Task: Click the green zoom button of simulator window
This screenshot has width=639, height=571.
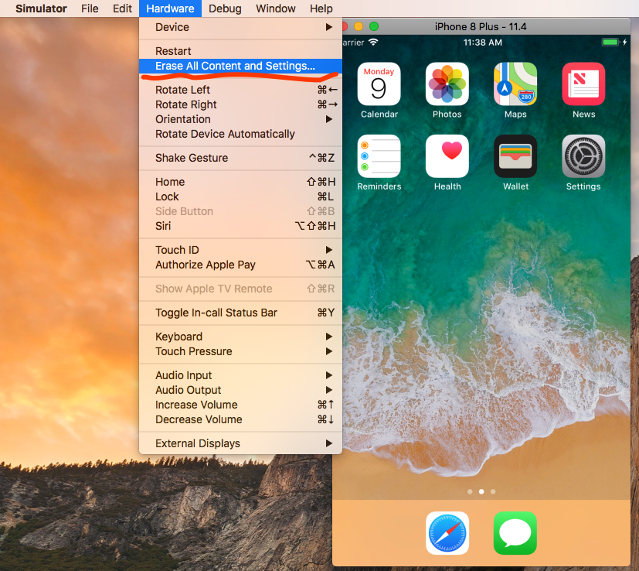Action: 374,26
